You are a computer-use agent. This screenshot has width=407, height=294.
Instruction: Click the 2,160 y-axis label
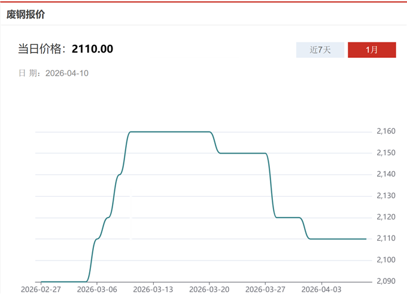click(386, 131)
